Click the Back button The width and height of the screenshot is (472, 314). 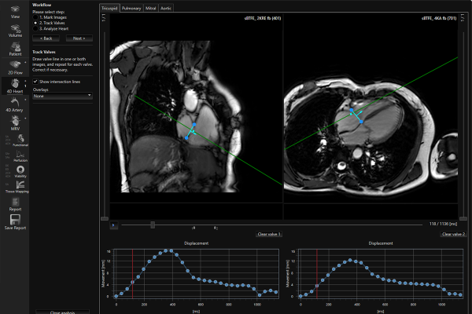coord(46,38)
